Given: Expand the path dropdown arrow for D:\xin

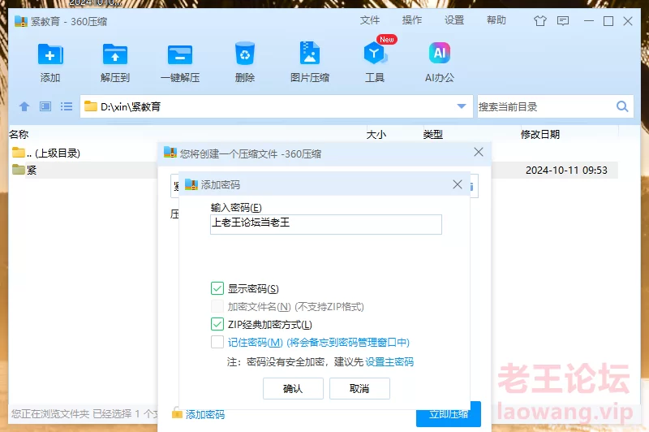Looking at the screenshot, I should point(462,106).
